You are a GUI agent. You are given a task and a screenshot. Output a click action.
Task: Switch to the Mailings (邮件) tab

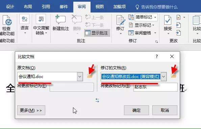64,7
